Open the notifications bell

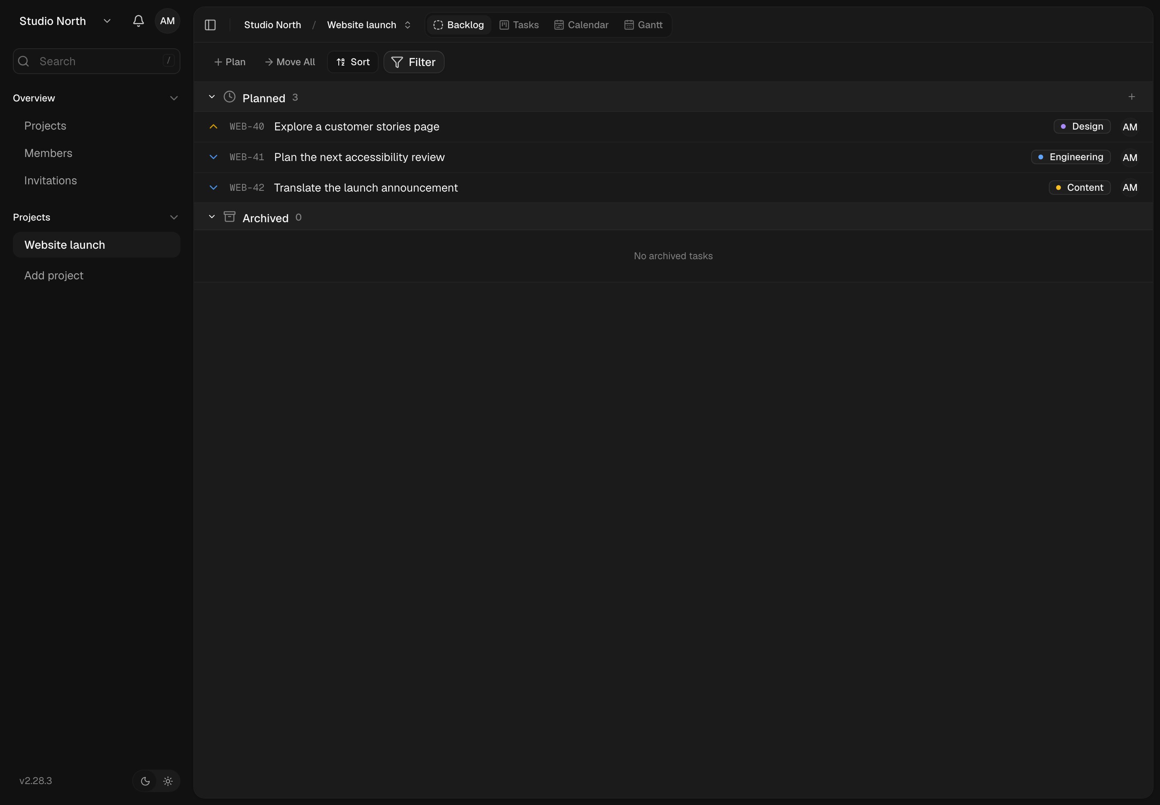click(138, 21)
